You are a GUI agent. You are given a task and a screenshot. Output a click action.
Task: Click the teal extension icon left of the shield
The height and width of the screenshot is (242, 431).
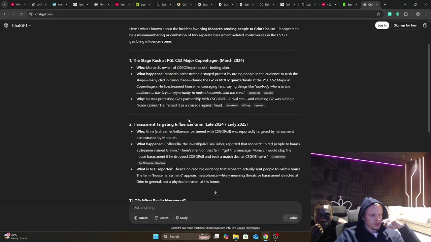[390, 14]
